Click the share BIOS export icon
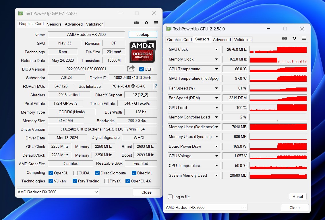This screenshot has width=325, height=220. (131, 69)
